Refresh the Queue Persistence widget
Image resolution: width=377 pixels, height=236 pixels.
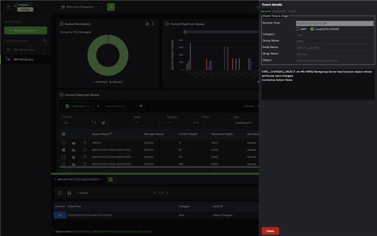click(x=147, y=24)
